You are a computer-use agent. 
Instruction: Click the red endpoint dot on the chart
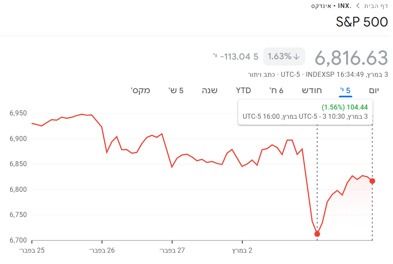(372, 181)
